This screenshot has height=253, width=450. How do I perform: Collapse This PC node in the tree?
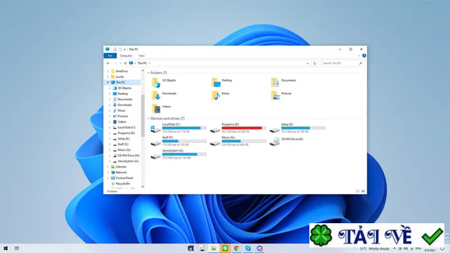(x=108, y=82)
